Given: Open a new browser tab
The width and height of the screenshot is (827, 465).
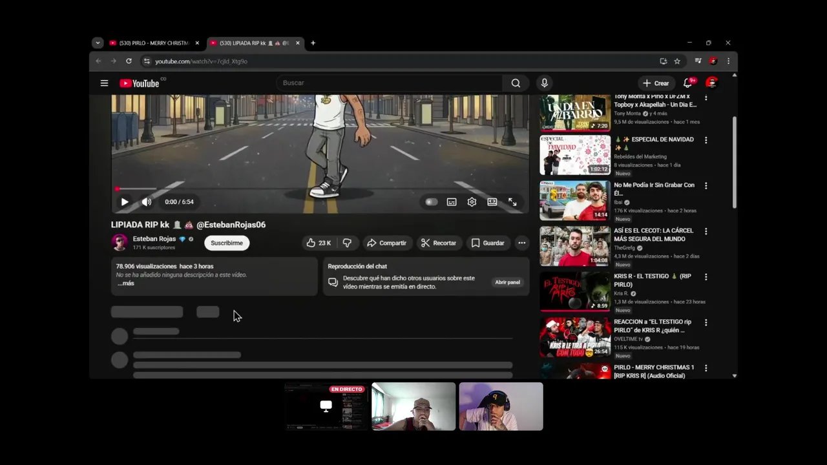Looking at the screenshot, I should click(x=313, y=43).
